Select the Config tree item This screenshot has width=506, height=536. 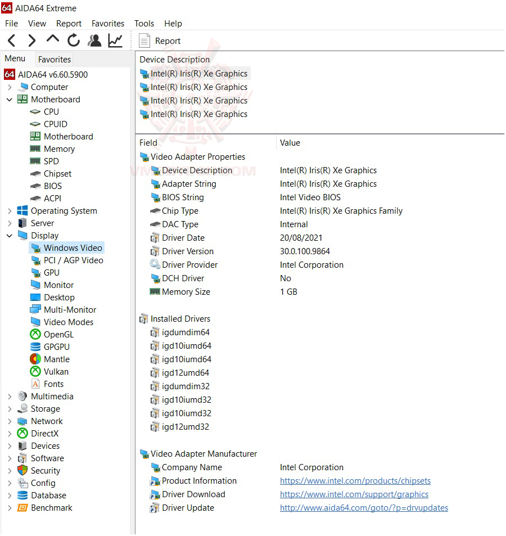point(43,483)
